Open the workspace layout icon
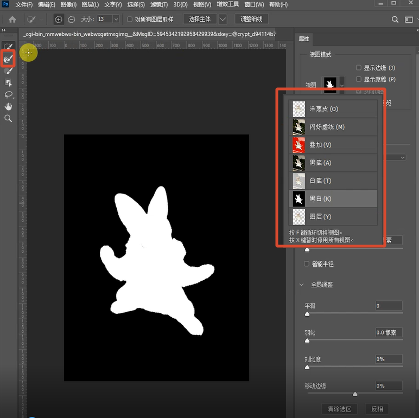This screenshot has width=419, height=418. (409, 20)
